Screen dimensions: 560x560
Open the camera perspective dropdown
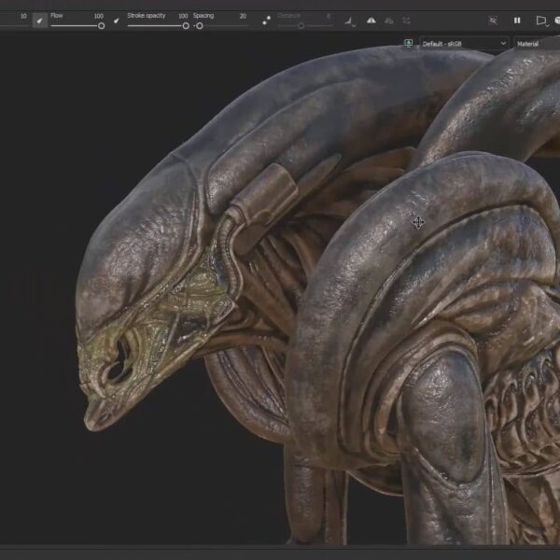(540, 20)
